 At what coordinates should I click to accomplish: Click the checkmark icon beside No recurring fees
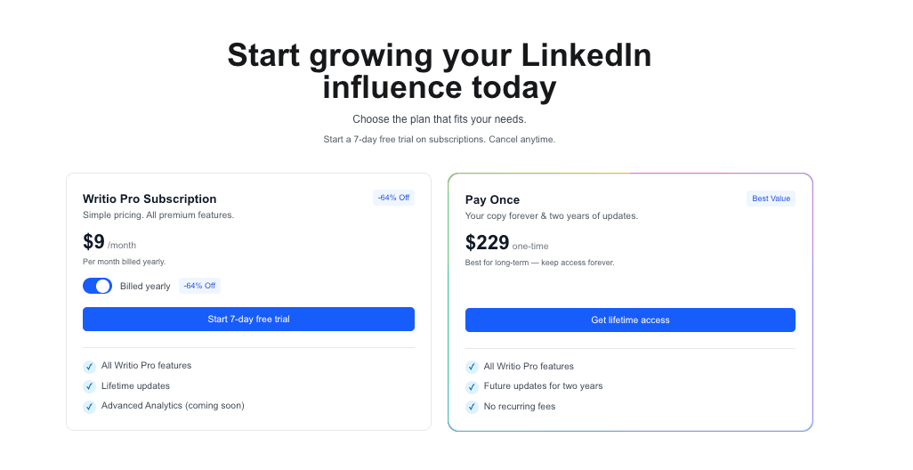click(x=472, y=408)
